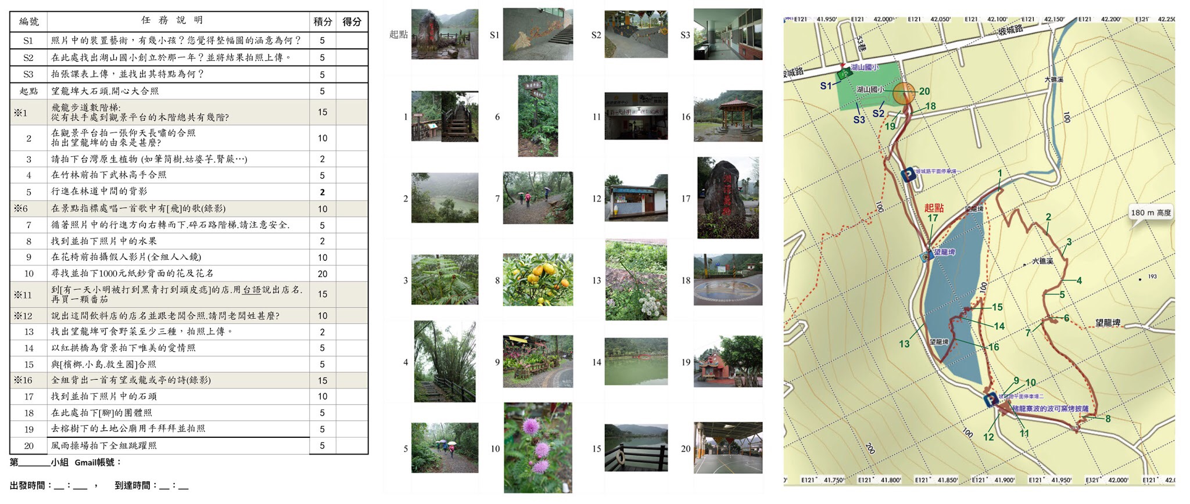Open photo 12 of drink shop

pyautogui.click(x=636, y=197)
